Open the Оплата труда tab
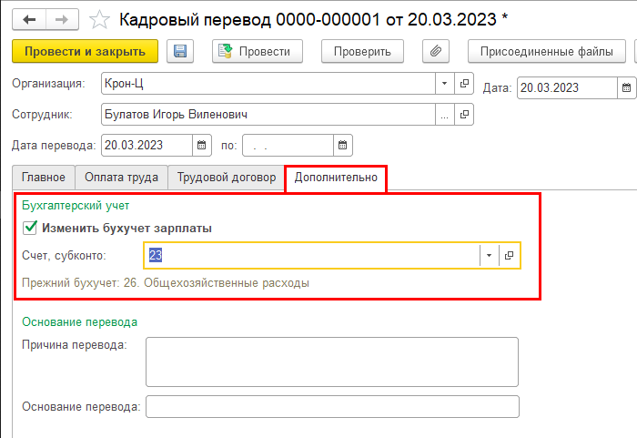 pyautogui.click(x=121, y=178)
